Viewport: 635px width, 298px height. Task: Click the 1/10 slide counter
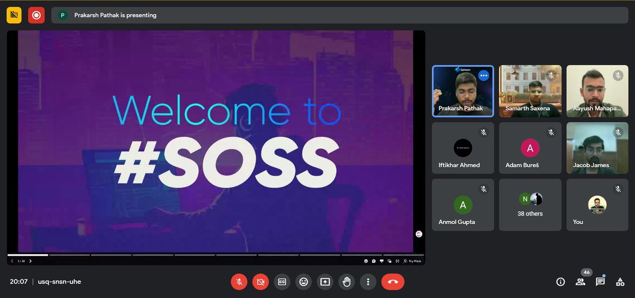pos(21,261)
